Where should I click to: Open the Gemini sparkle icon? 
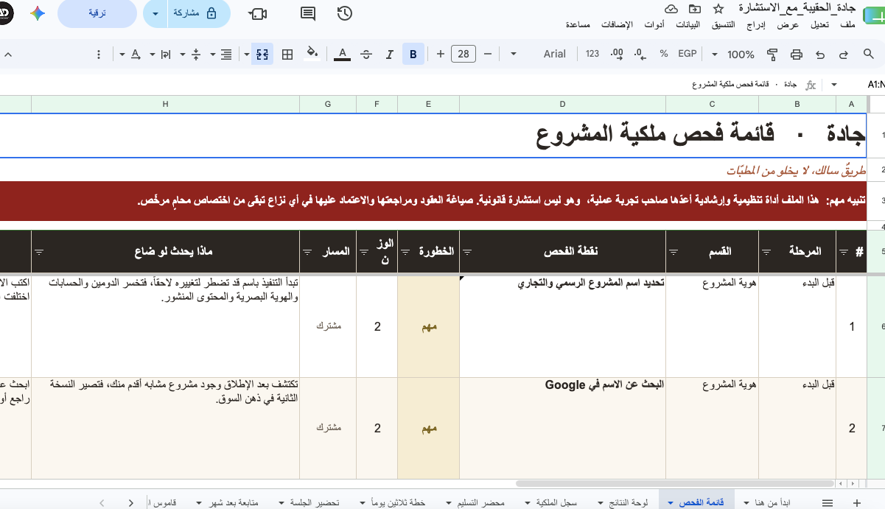[x=38, y=13]
